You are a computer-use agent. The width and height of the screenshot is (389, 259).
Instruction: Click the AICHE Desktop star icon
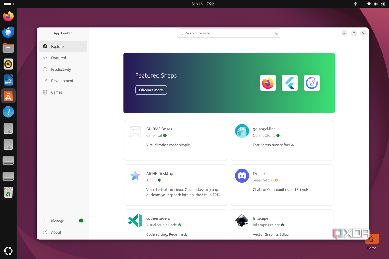[x=135, y=176]
